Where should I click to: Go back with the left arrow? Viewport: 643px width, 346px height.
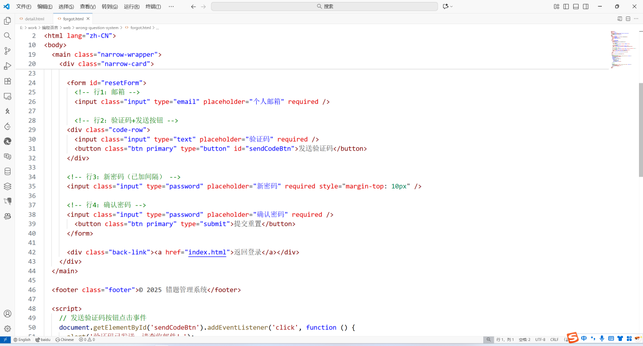point(193,7)
